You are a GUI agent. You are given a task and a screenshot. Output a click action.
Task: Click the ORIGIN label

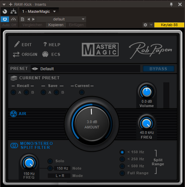(29, 55)
